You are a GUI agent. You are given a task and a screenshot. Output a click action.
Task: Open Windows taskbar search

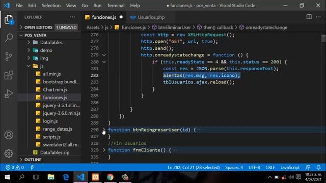coord(21,177)
